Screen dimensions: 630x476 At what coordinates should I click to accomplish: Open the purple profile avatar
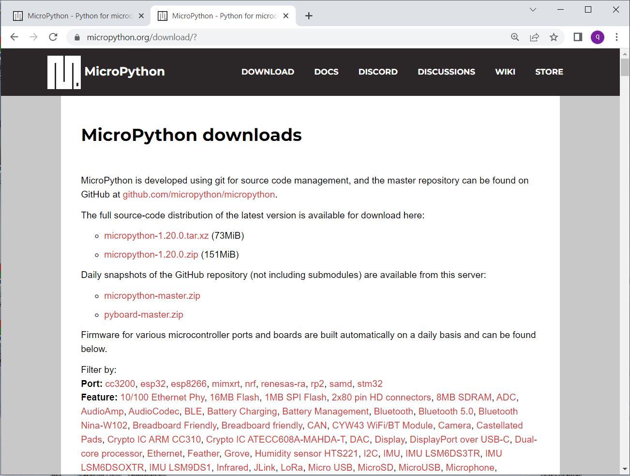click(x=598, y=37)
